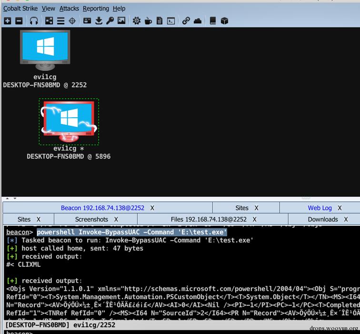360x334 pixels.
Task: Host a file via chain-link icon
Action: click(186, 21)
